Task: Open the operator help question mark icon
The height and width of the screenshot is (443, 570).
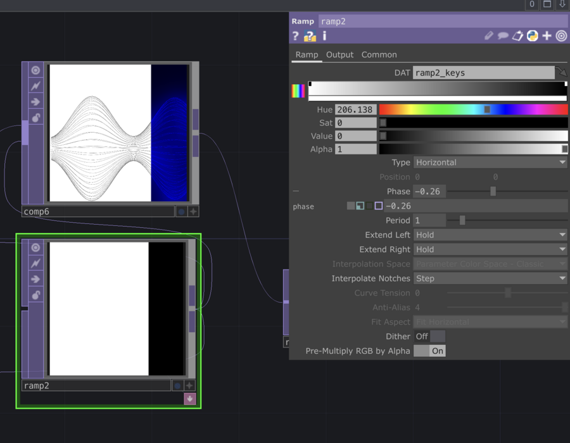Action: click(295, 37)
